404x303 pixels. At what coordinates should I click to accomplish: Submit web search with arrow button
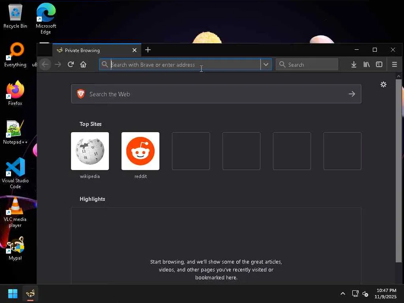(352, 94)
